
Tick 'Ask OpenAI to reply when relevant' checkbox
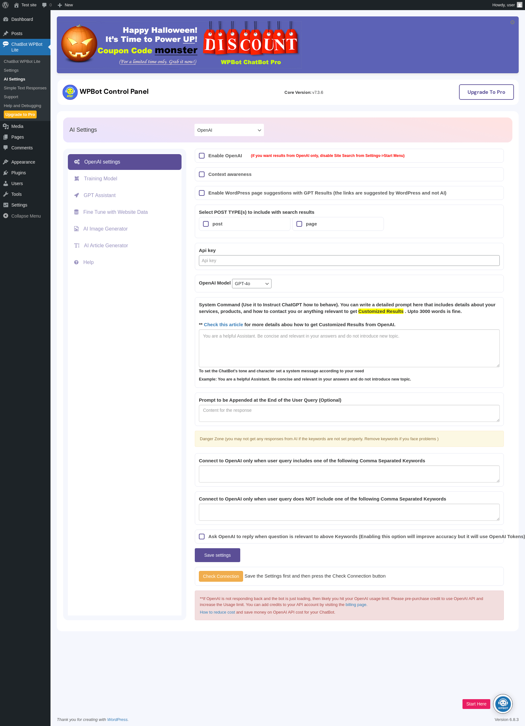click(x=202, y=537)
